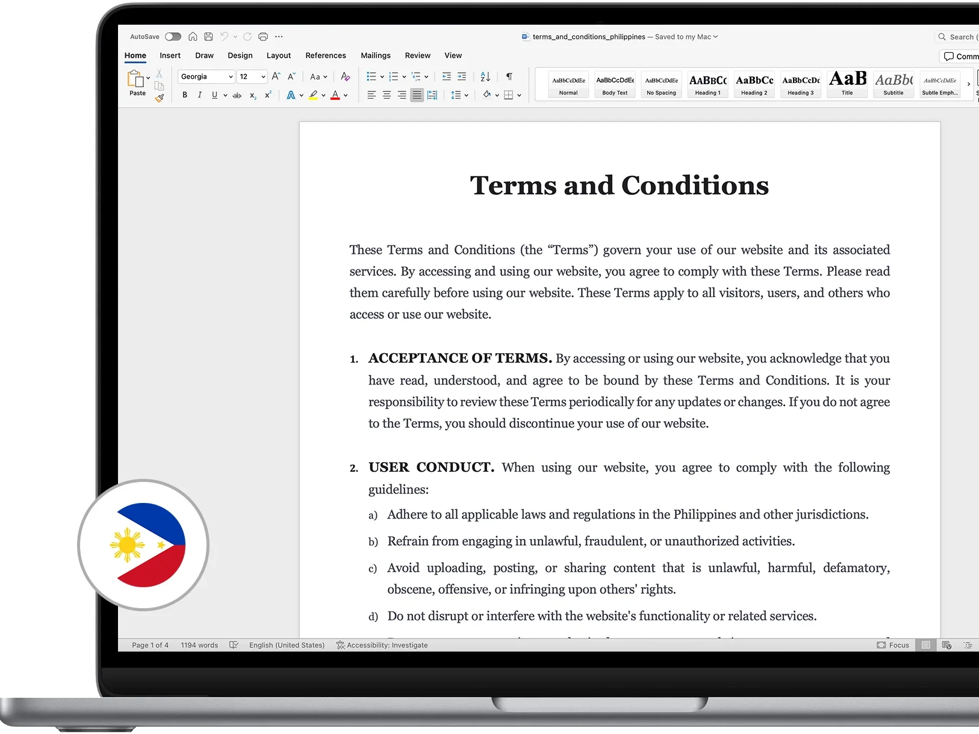Toggle Bold formatting
This screenshot has width=979, height=734.
click(x=185, y=95)
